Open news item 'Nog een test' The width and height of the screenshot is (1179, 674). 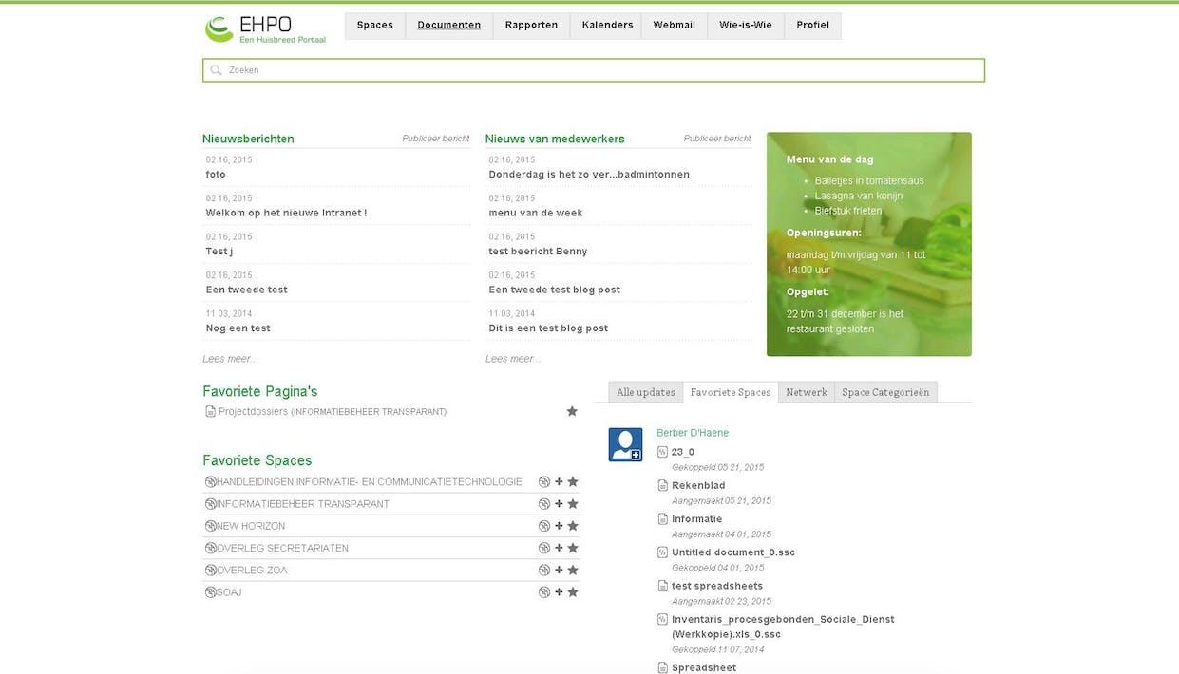point(238,328)
